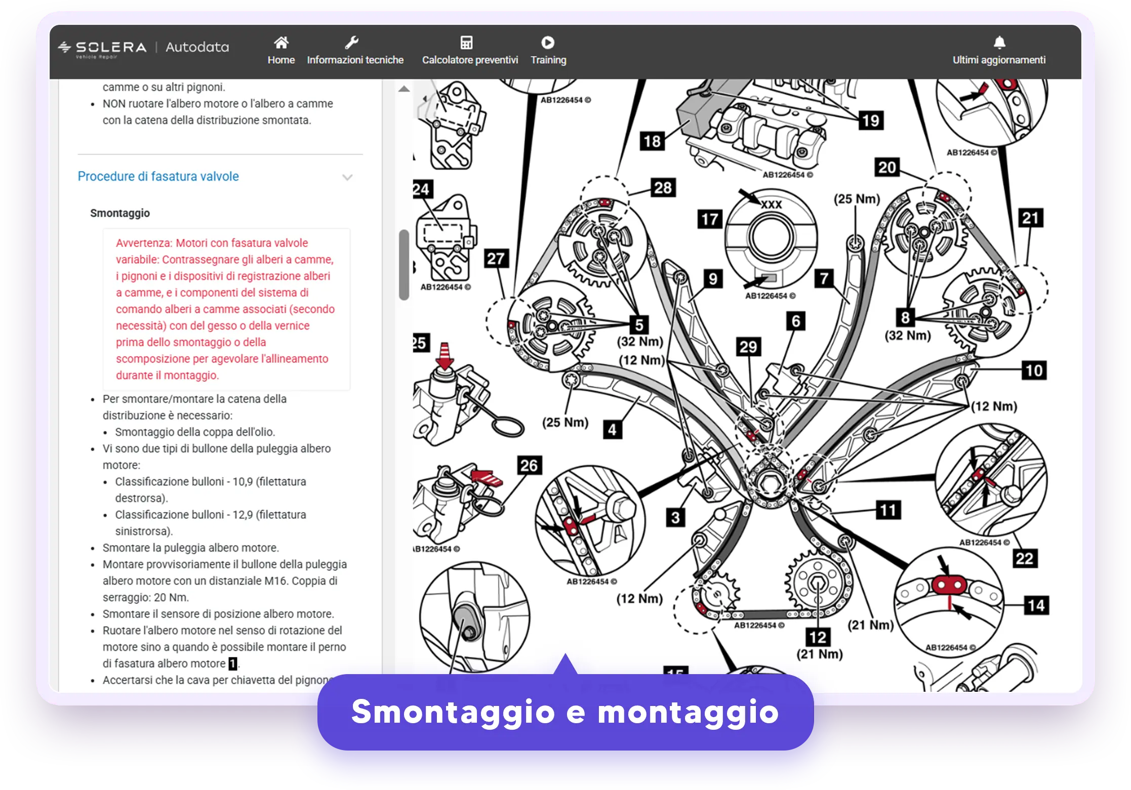Click diagram callout number 19

(870, 120)
